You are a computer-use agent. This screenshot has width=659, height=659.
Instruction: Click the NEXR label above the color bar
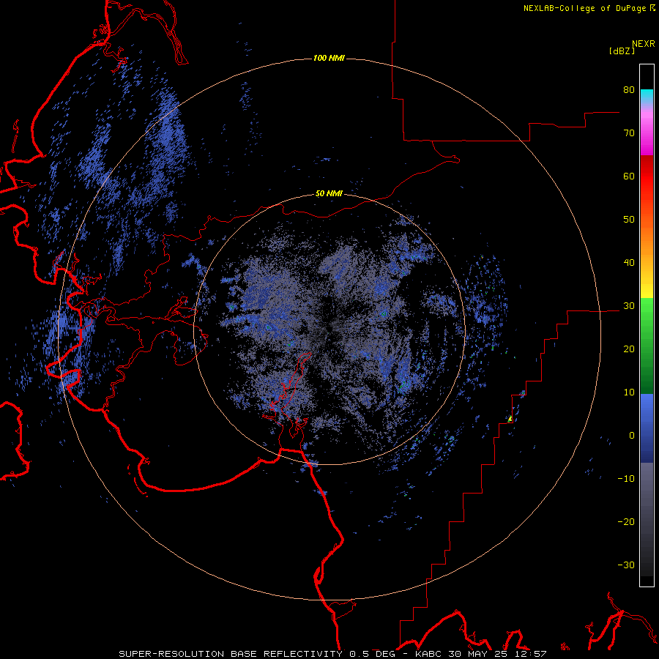(643, 44)
